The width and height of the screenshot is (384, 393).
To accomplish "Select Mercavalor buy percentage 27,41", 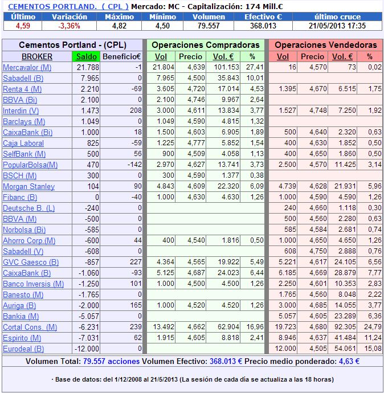I will [255, 67].
